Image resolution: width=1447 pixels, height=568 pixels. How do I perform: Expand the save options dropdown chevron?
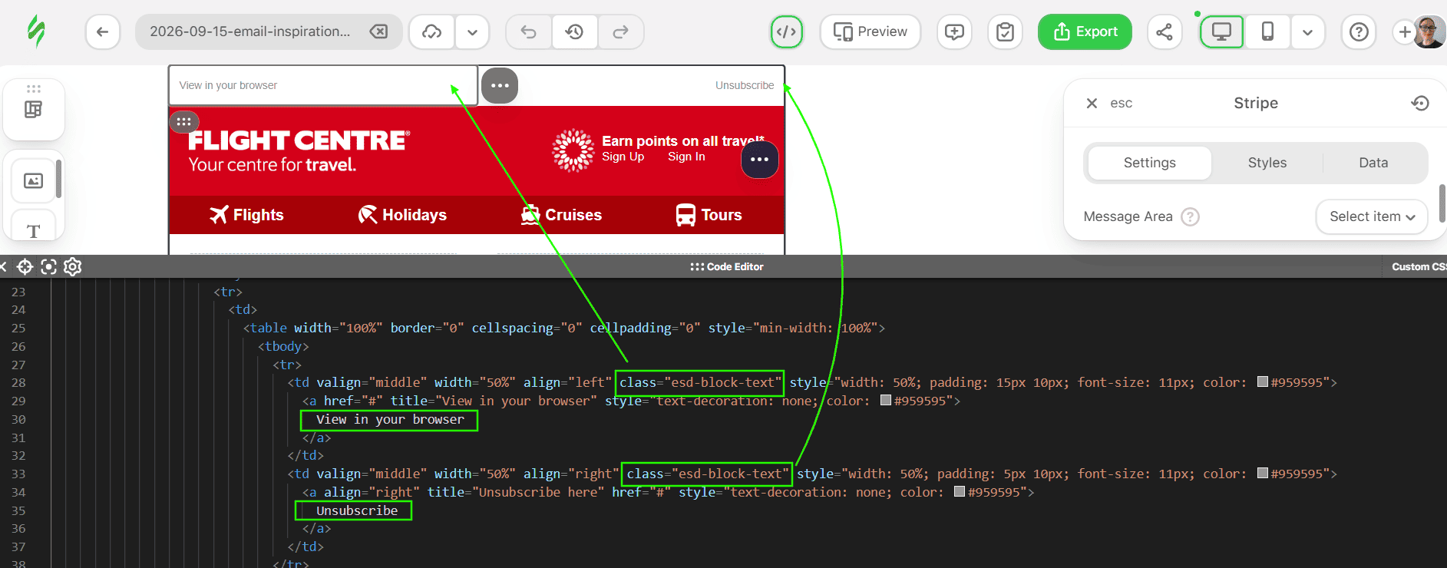click(x=473, y=32)
